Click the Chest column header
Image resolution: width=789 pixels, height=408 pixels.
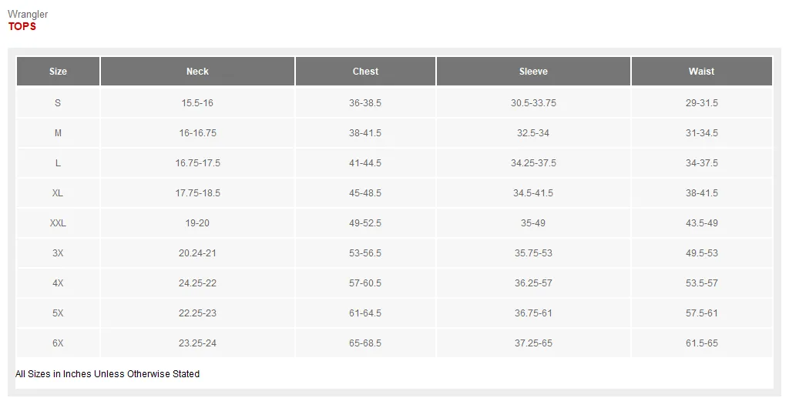365,72
